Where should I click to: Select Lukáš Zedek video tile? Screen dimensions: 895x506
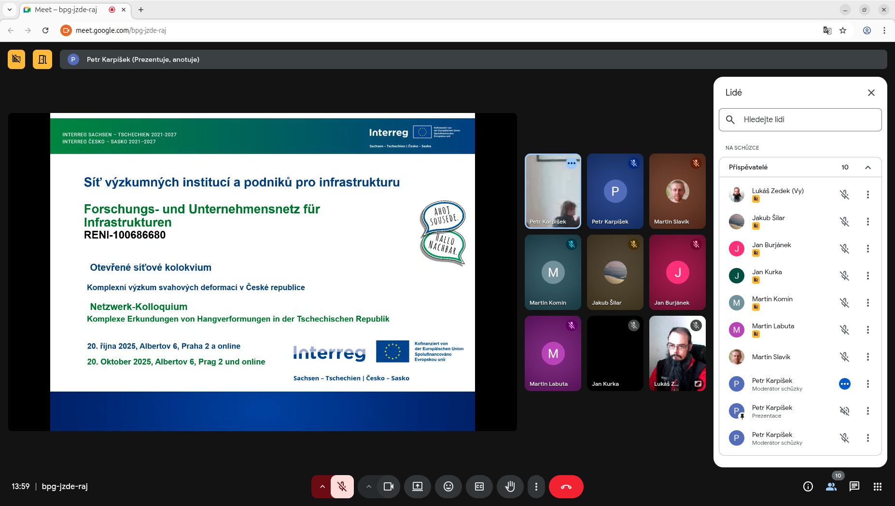point(677,353)
